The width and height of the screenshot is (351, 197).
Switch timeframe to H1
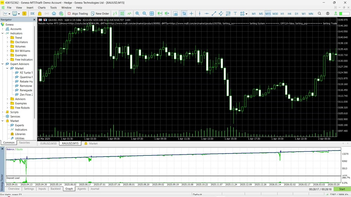coord(282,14)
